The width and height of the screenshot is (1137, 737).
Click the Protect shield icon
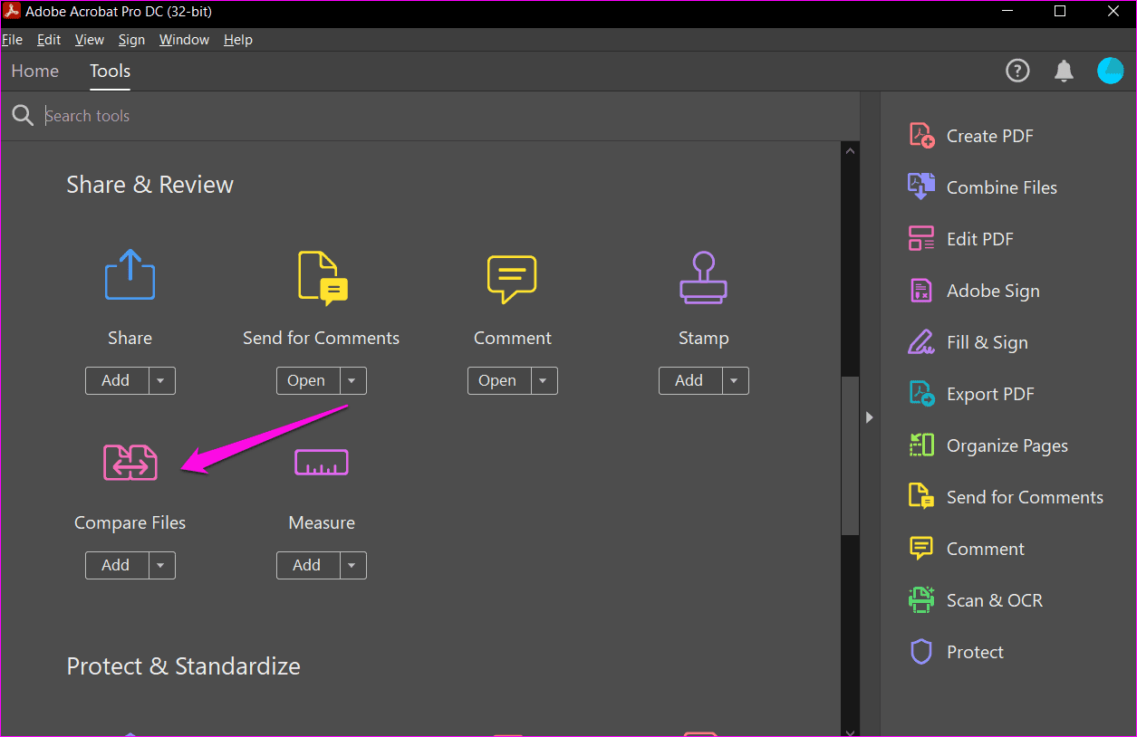coord(921,652)
